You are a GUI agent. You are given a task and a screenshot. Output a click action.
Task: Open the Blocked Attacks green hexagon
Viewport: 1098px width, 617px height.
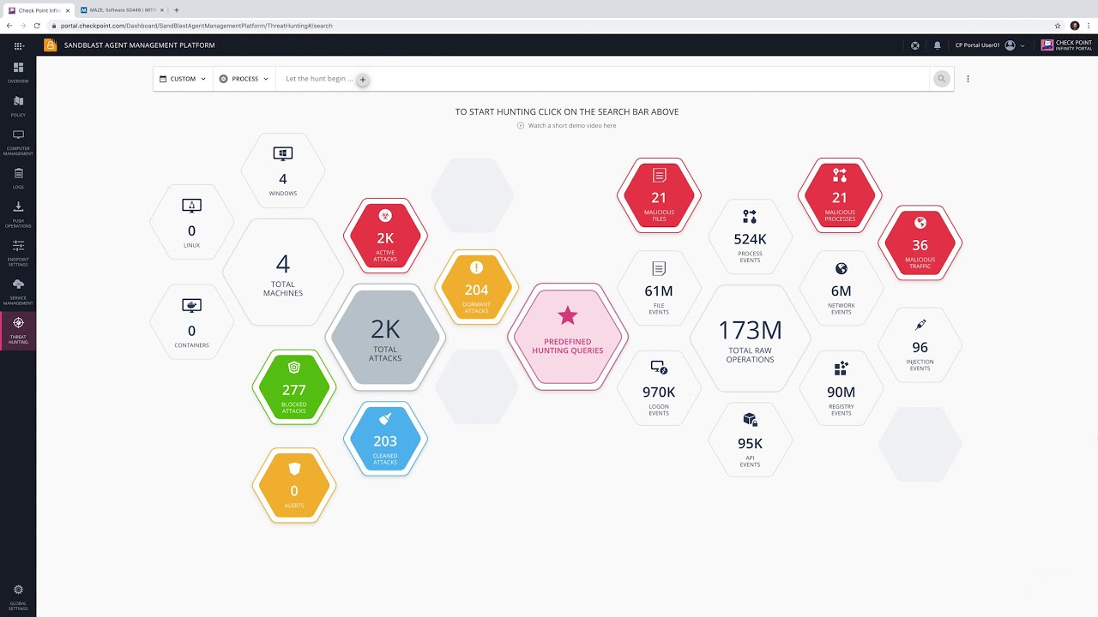[294, 387]
